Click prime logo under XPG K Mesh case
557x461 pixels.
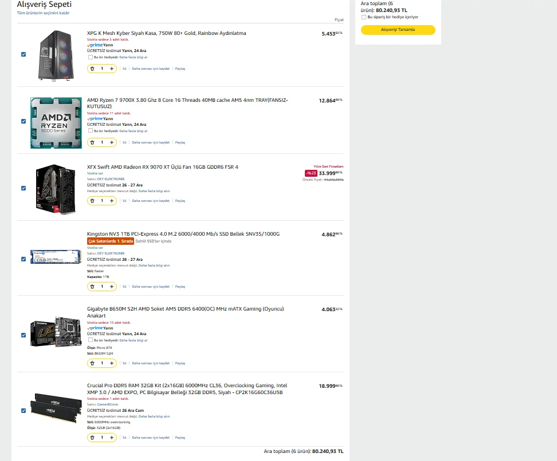(95, 45)
